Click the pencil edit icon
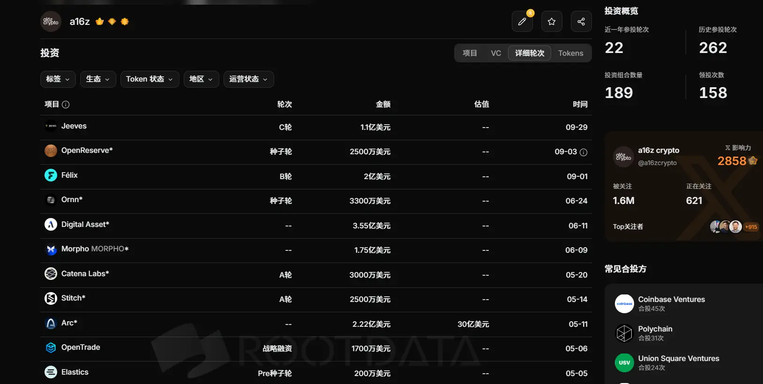This screenshot has width=763, height=384. (522, 22)
